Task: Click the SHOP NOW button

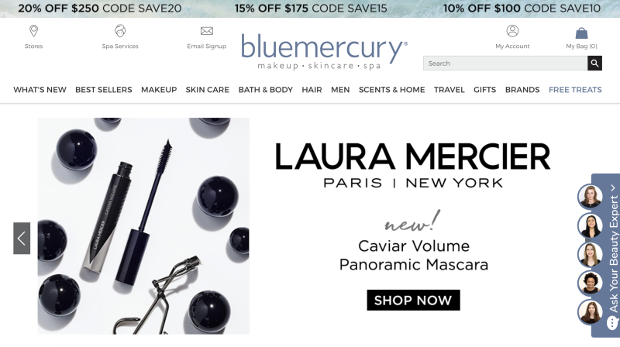Action: (413, 301)
